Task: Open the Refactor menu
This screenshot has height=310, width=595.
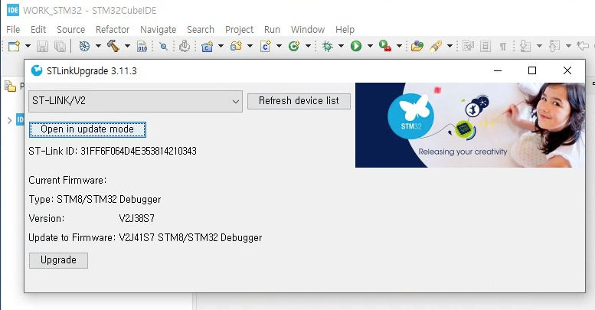Action: click(113, 30)
